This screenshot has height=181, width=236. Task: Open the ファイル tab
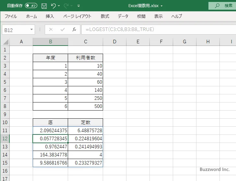tap(11, 16)
